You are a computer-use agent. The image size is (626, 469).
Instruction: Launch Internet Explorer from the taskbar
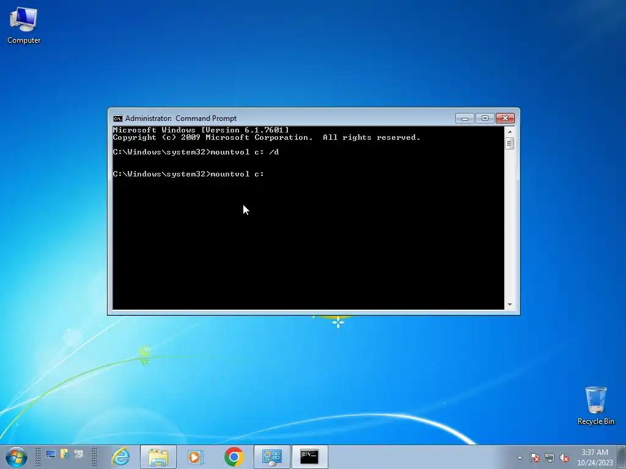coord(121,457)
